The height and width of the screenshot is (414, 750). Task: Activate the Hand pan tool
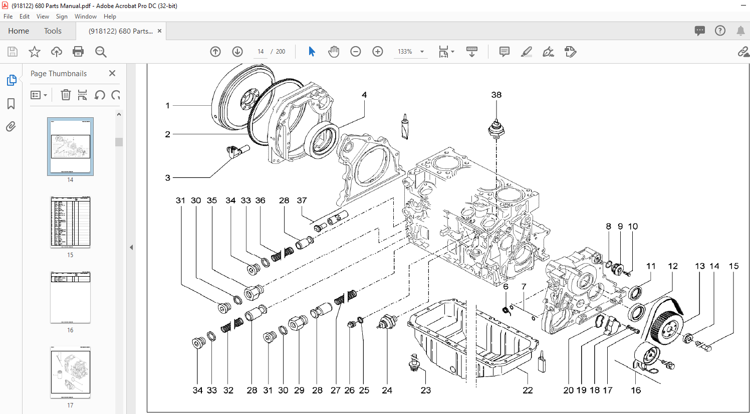coord(334,52)
